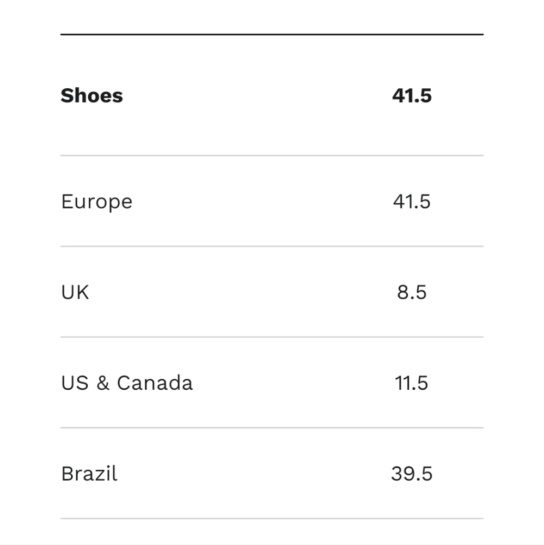The image size is (544, 545).
Task: Click the divider line directly below Shoes header
Action: 272,155
